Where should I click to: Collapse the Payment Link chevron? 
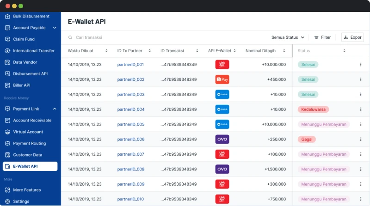click(55, 109)
